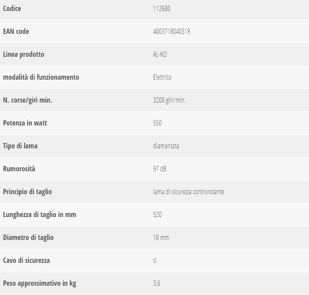The width and height of the screenshot is (309, 295).
Task: Select lama di sicurezza controrotante text
Action: 188,192
